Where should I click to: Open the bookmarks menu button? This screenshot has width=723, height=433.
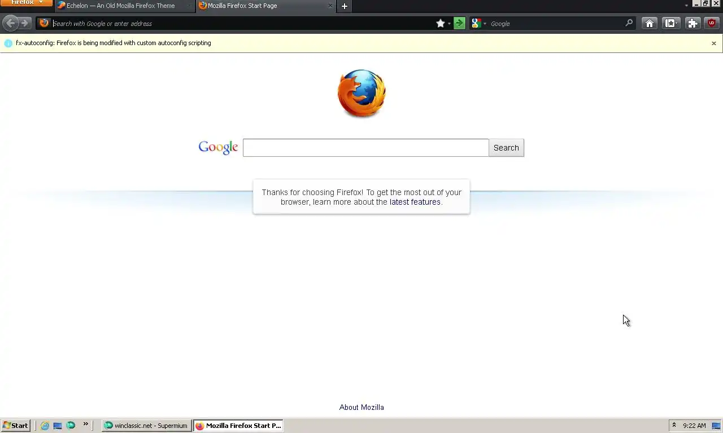(x=671, y=23)
